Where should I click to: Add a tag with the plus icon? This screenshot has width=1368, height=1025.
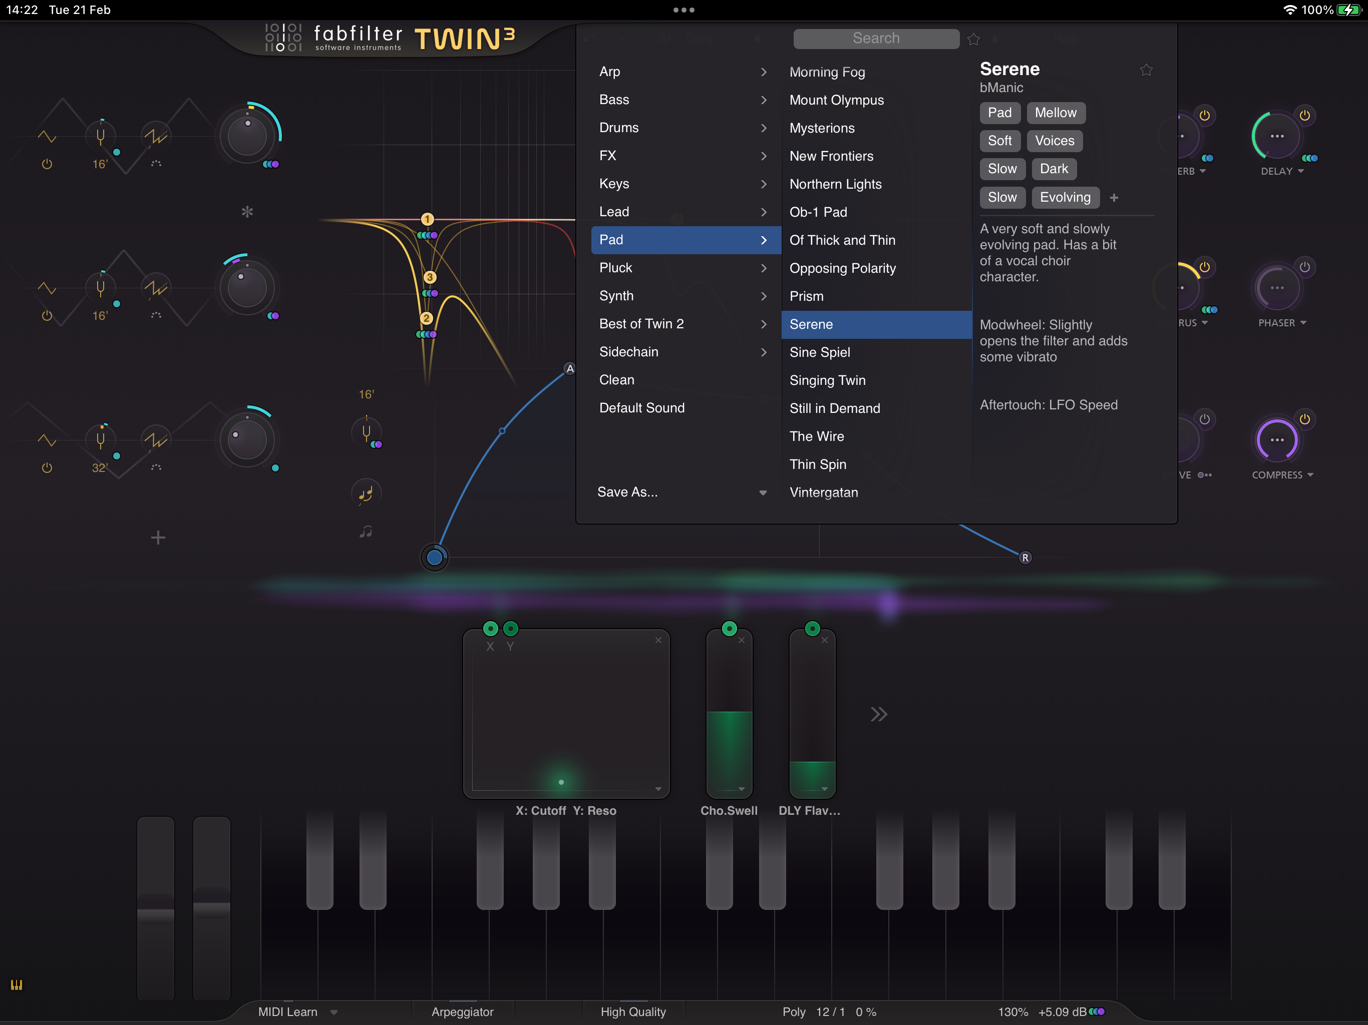coord(1114,198)
